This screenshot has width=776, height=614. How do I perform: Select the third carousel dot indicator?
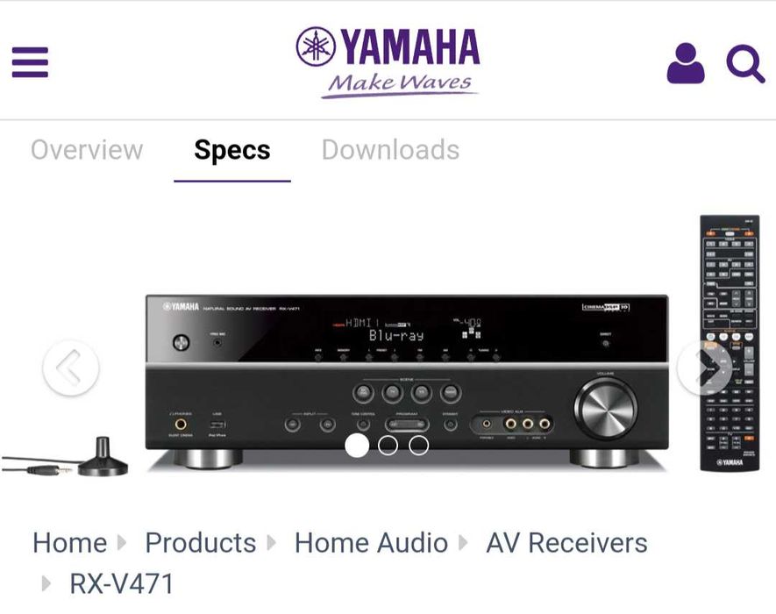click(x=418, y=446)
